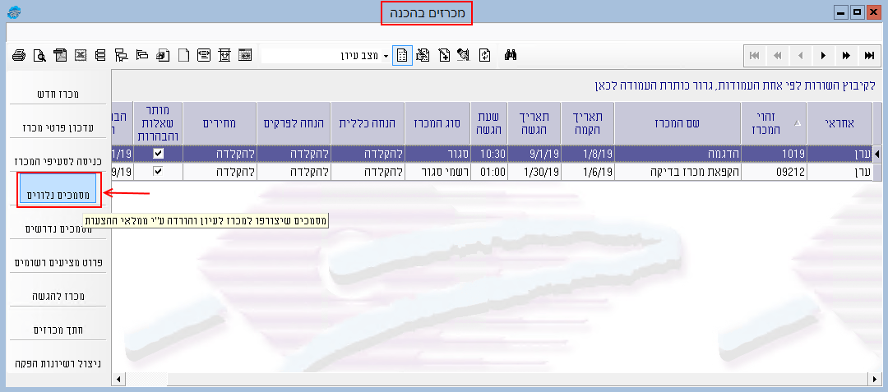Click the PDF export icon
The width and height of the screenshot is (888, 392).
tap(60, 56)
